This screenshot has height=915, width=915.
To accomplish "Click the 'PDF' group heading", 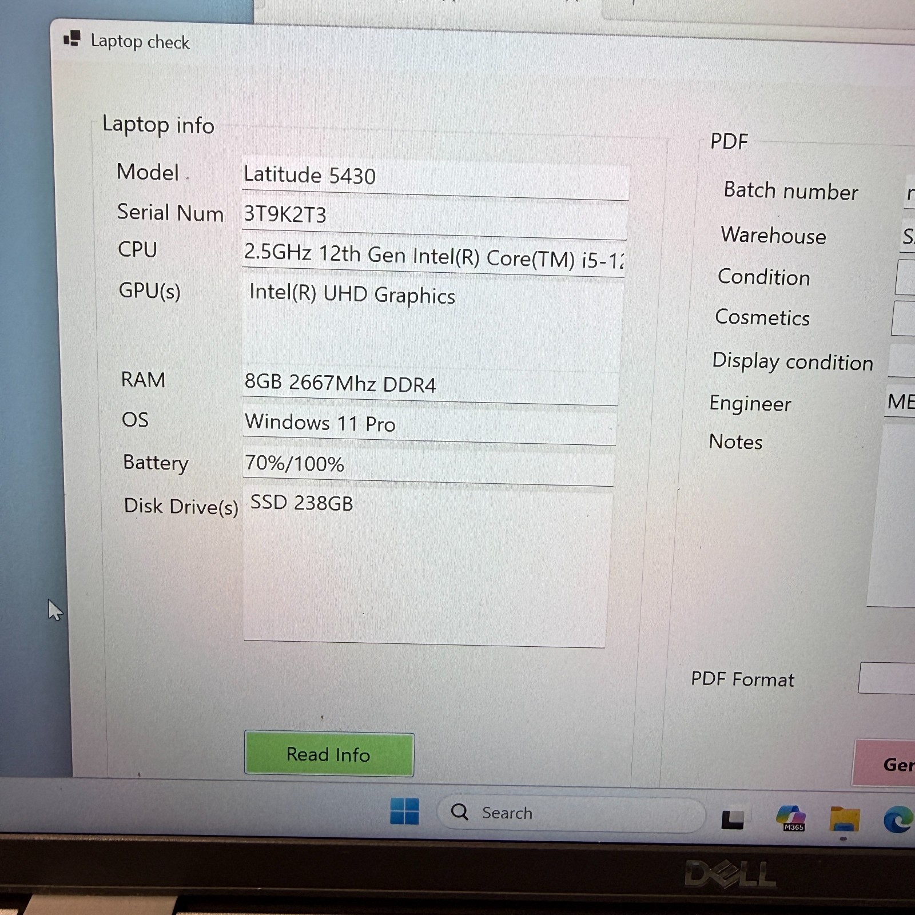I will [x=729, y=141].
